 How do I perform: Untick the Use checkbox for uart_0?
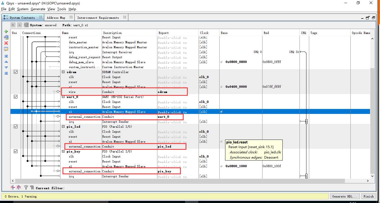15,97
